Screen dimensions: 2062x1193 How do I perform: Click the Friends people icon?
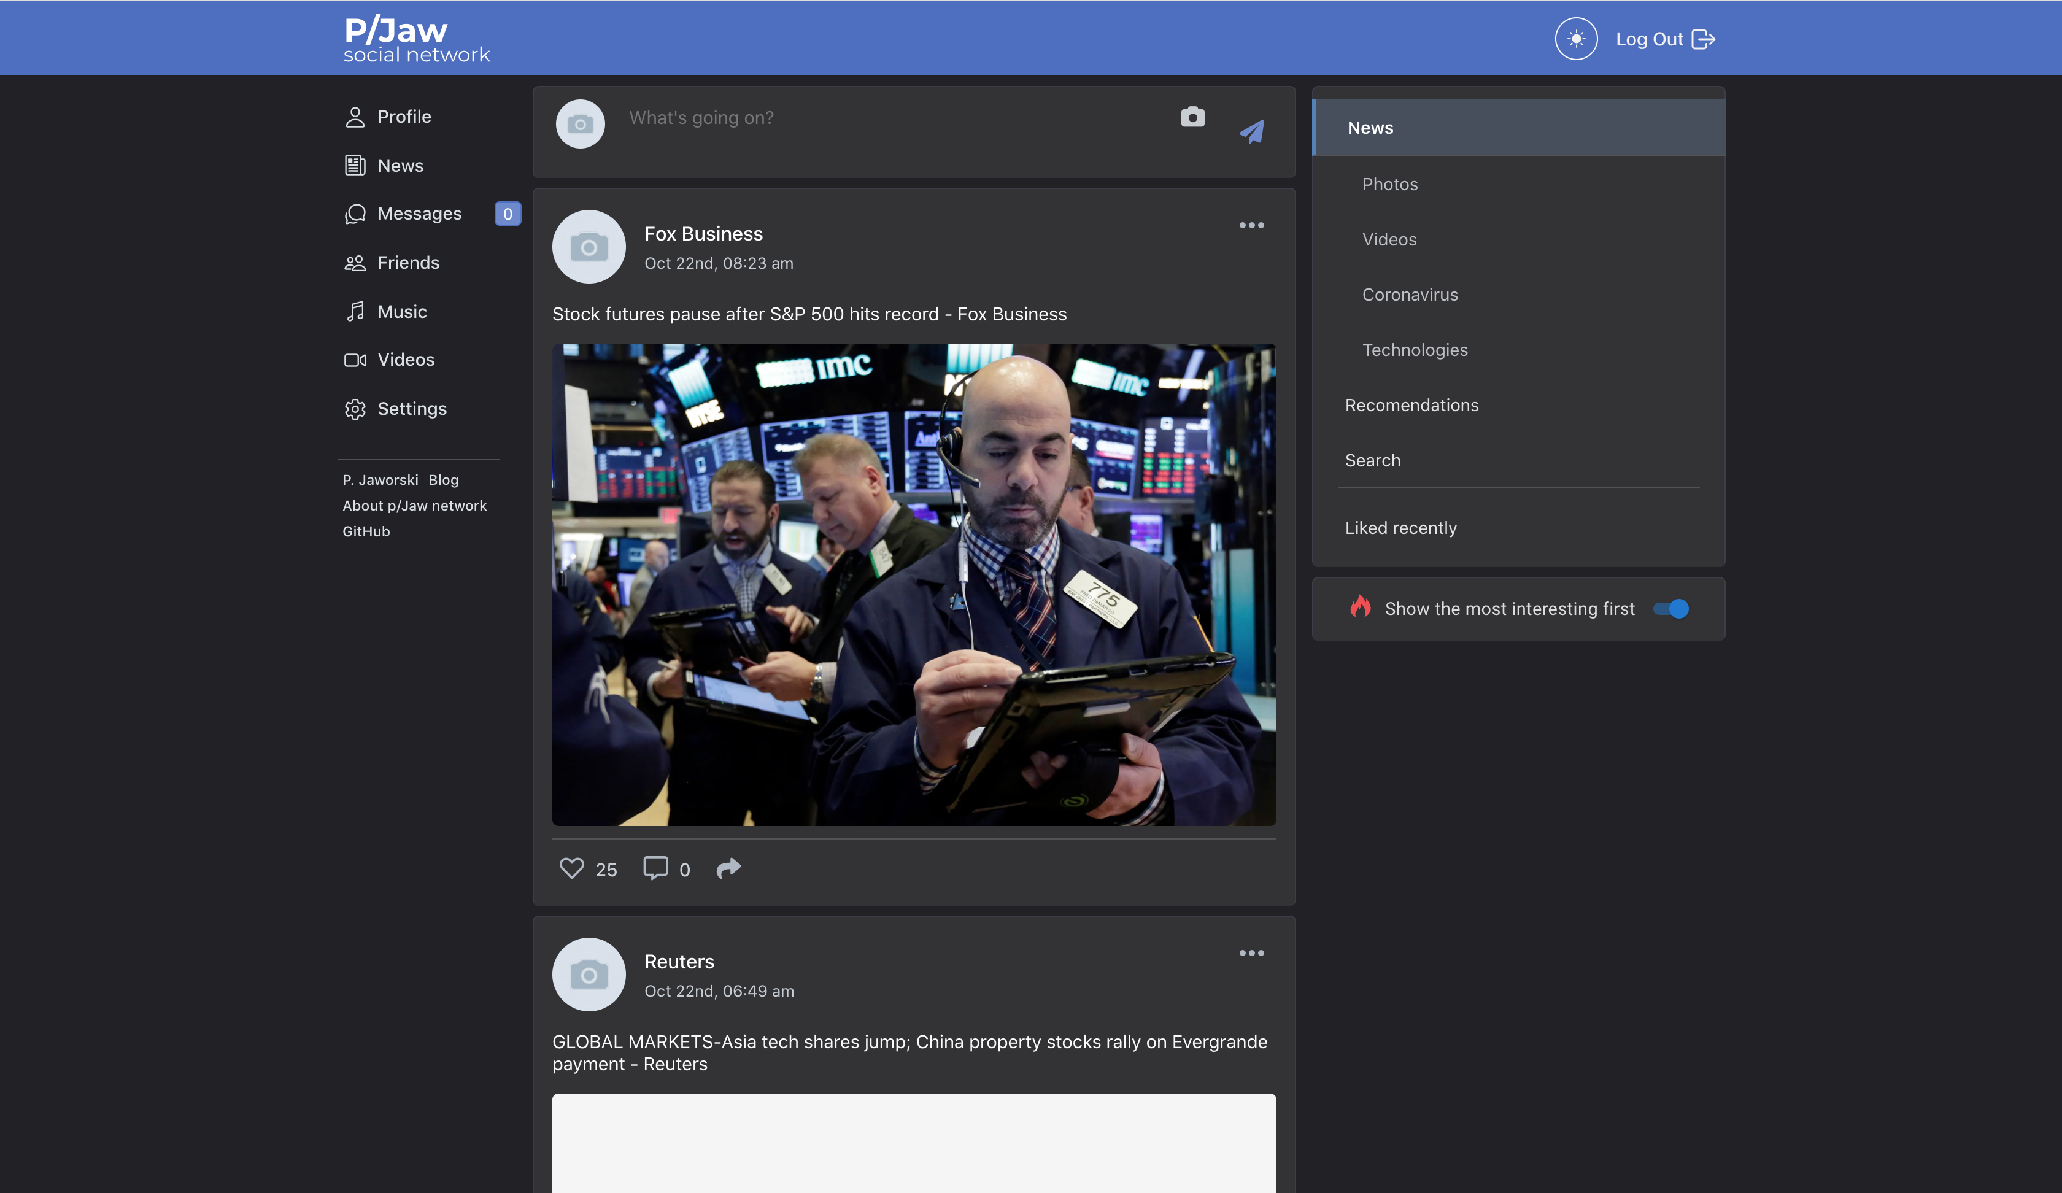click(354, 263)
